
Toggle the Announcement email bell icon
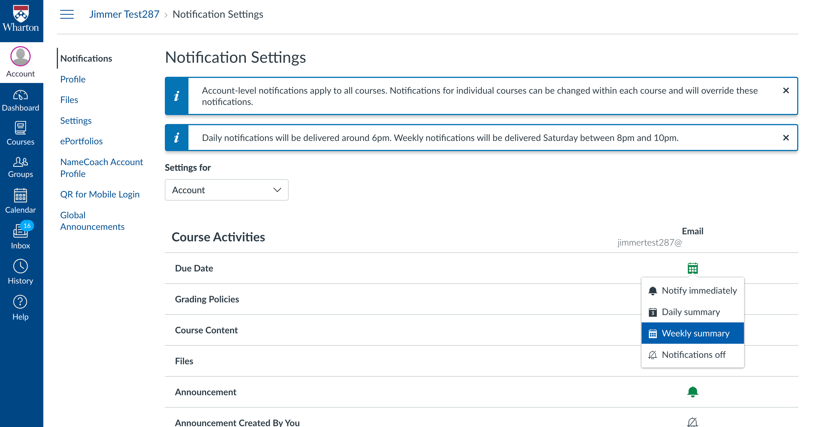[x=692, y=392]
